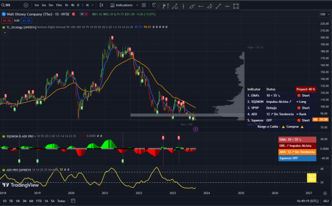Open the go-to-date calendar icon
Image resolution: width=332 pixels, height=206 pixels.
point(73,201)
